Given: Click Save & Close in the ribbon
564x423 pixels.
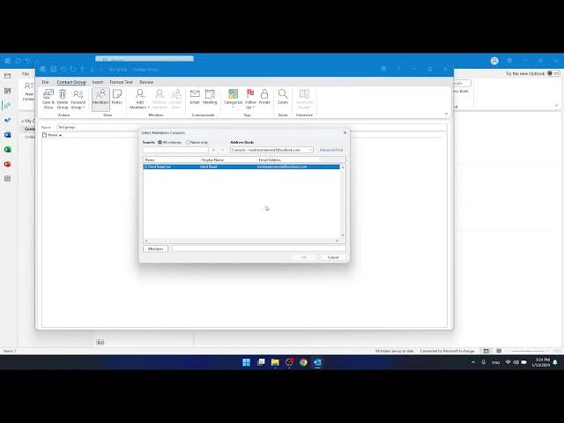Looking at the screenshot, I should pyautogui.click(x=48, y=100).
